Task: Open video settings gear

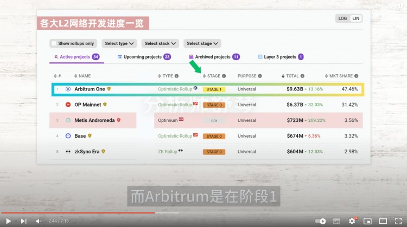Action: pyautogui.click(x=352, y=221)
